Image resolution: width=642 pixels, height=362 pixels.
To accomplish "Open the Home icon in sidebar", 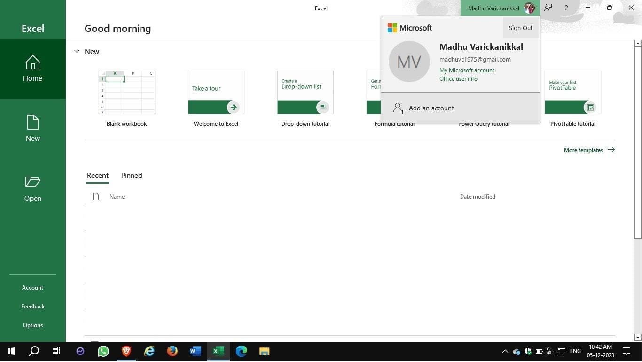I will [x=32, y=63].
